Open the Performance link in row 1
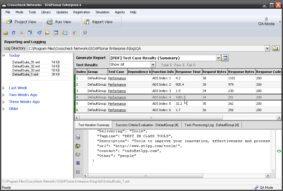This screenshot has width=283, height=191. coord(117,78)
